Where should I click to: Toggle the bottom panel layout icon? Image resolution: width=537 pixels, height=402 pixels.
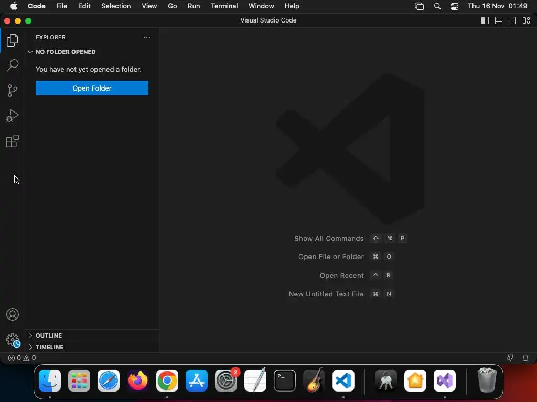[x=499, y=20]
